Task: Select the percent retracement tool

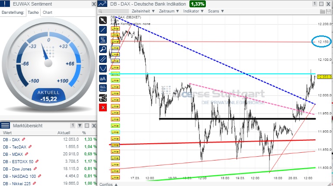Action: [x=103, y=40]
